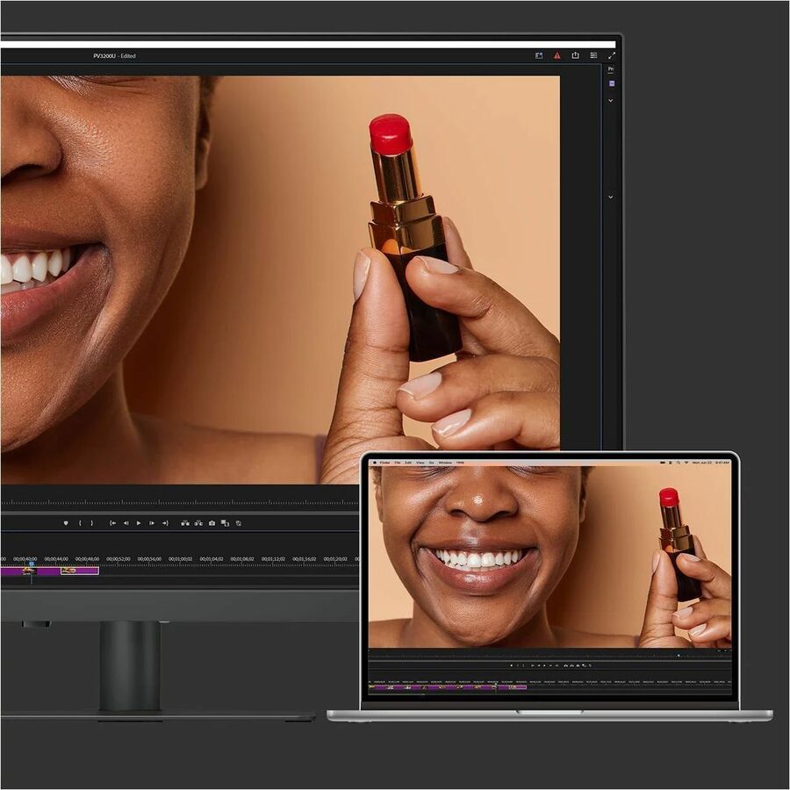This screenshot has width=790, height=790.
Task: Click the blue playhead on timeline ruler
Action: (x=32, y=564)
